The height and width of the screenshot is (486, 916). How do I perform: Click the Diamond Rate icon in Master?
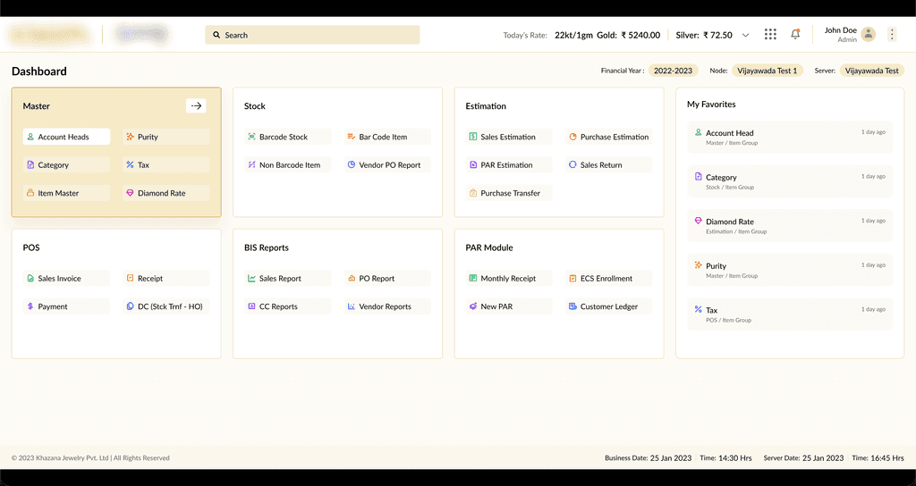(x=131, y=193)
